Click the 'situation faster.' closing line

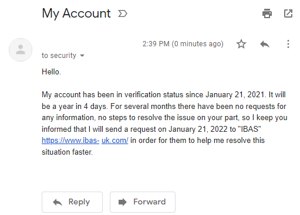coord(67,152)
